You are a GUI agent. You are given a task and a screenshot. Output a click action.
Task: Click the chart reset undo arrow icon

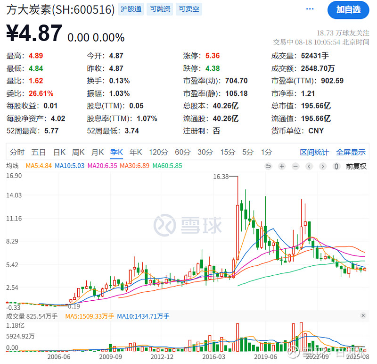tap(268, 166)
